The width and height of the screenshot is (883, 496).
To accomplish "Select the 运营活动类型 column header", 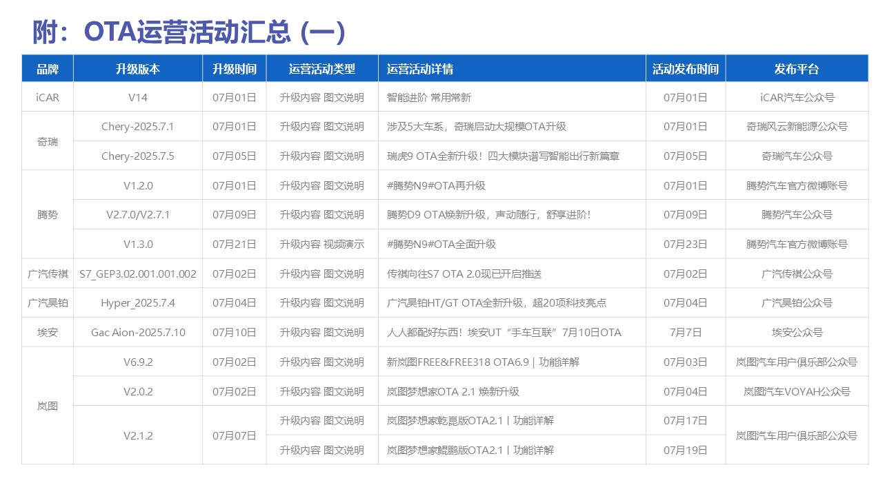I will 322,69.
